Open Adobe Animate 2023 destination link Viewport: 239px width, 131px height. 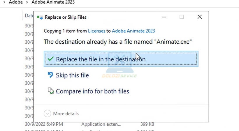pos(133,31)
